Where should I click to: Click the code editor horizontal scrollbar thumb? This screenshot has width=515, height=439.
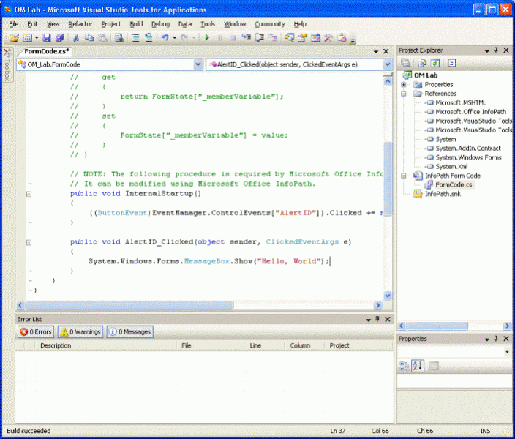point(129,305)
